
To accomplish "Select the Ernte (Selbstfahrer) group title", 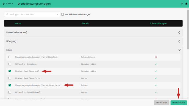I will 17,32.
